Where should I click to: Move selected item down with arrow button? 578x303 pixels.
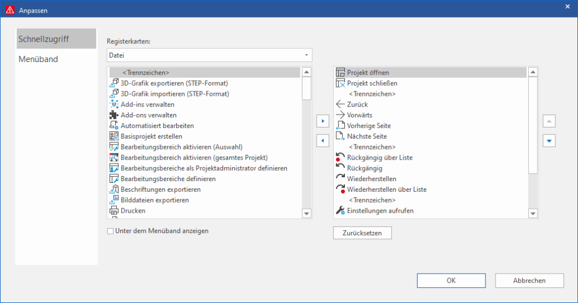549,140
